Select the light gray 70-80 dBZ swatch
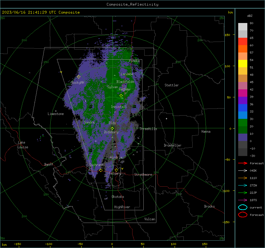 (x=243, y=27)
